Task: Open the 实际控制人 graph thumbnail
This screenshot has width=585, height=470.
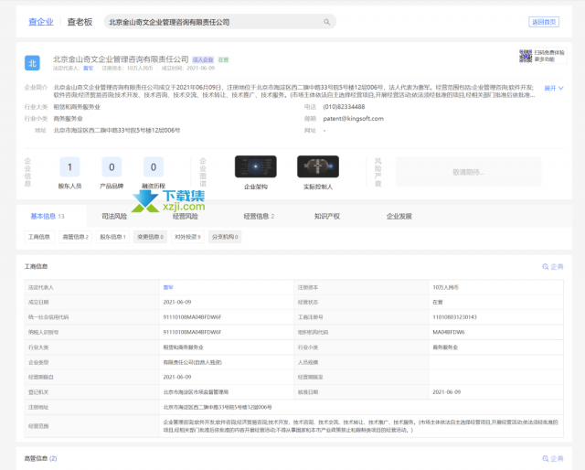Action: 318,166
